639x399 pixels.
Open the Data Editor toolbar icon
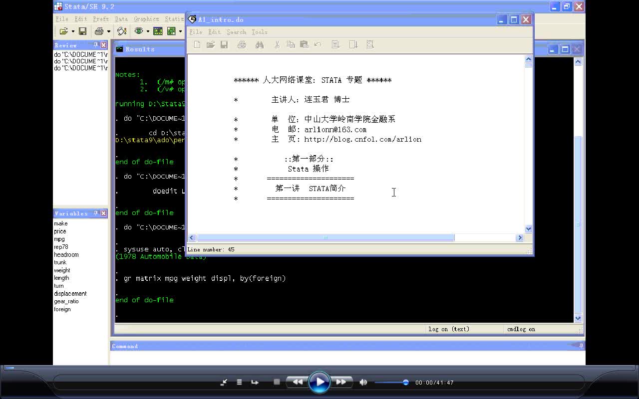(x=158, y=31)
